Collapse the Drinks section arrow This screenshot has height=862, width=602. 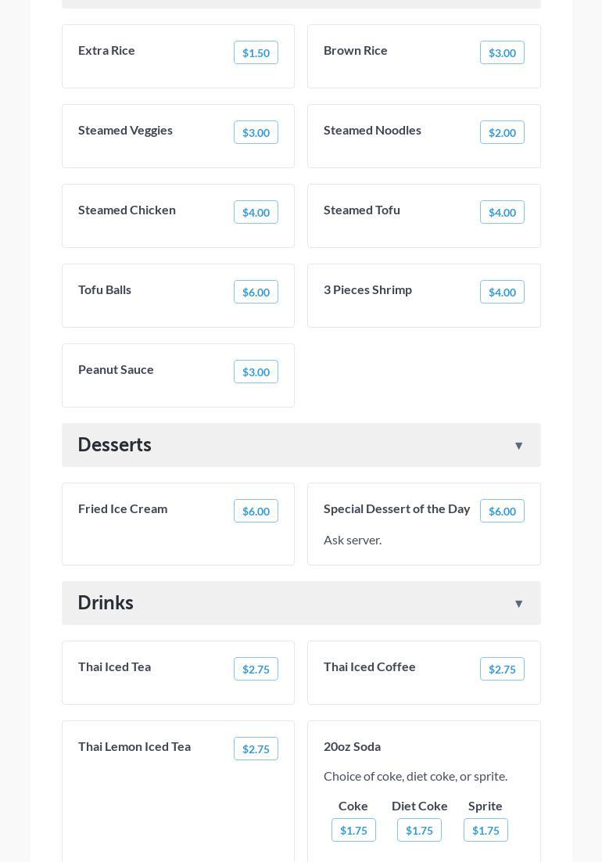518,604
